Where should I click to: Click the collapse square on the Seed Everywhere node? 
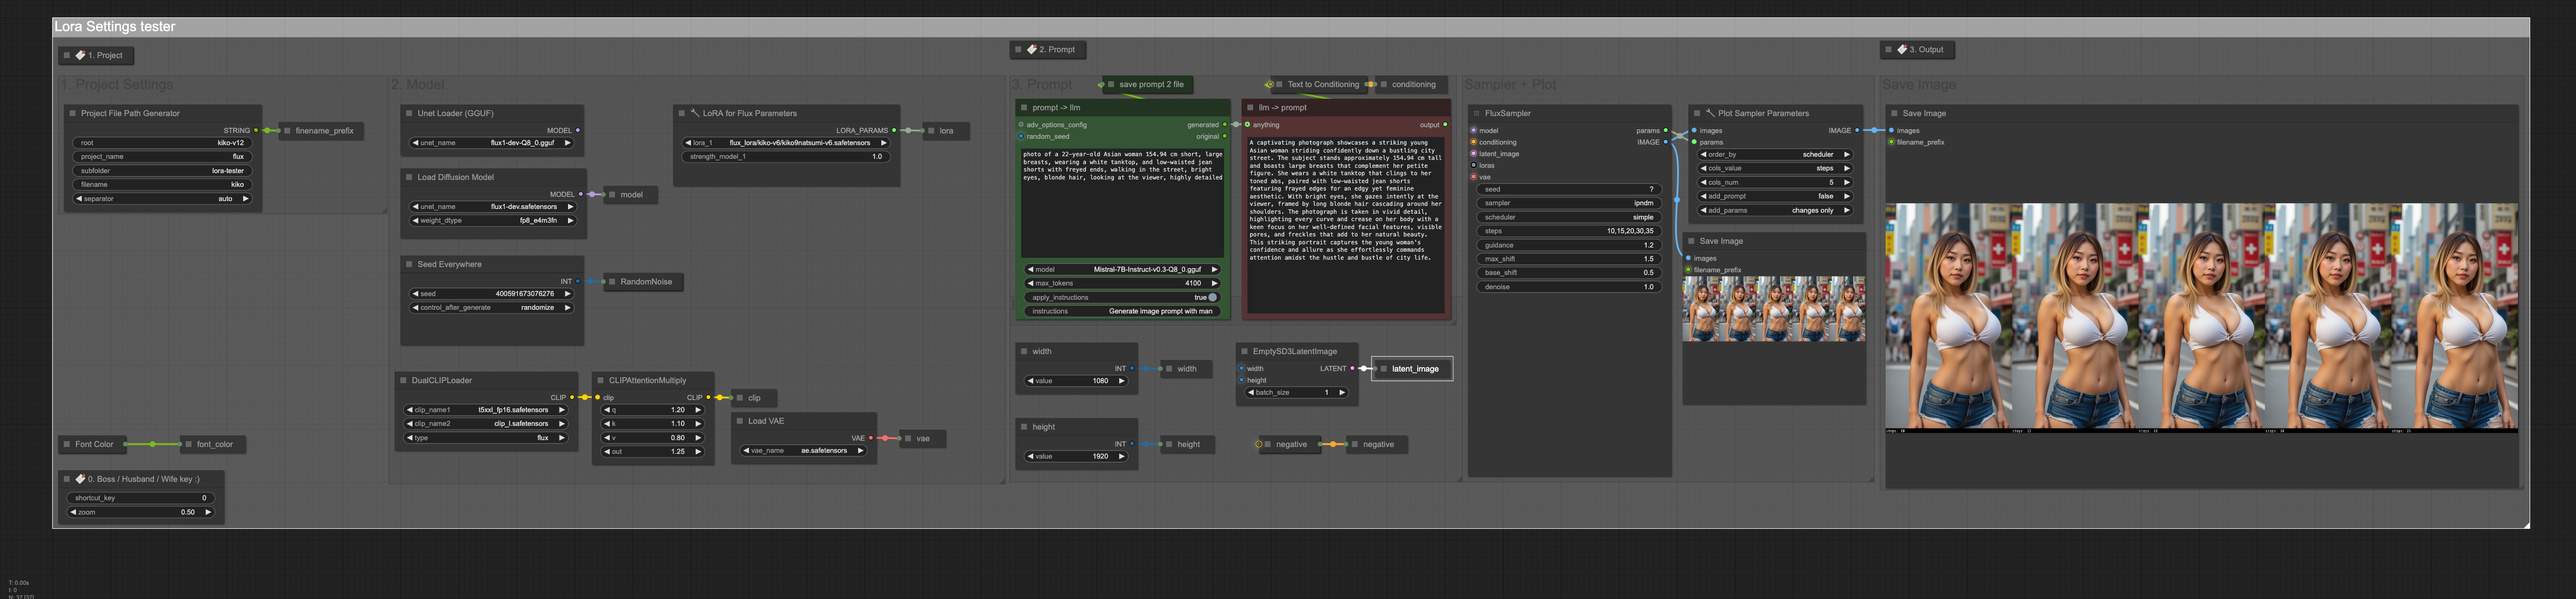409,264
